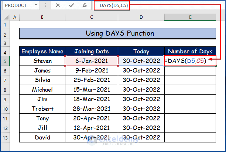This screenshot has height=152, width=226.
Task: Select the 'Employee Name' header cell
Action: [x=42, y=51]
